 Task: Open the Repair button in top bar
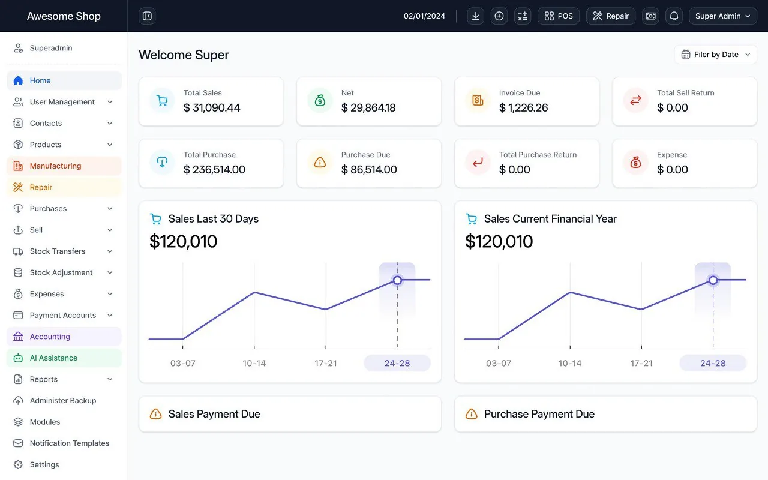pos(611,16)
